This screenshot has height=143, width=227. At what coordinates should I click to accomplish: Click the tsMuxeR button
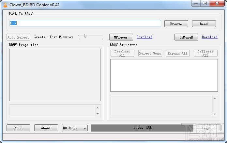click(186, 37)
